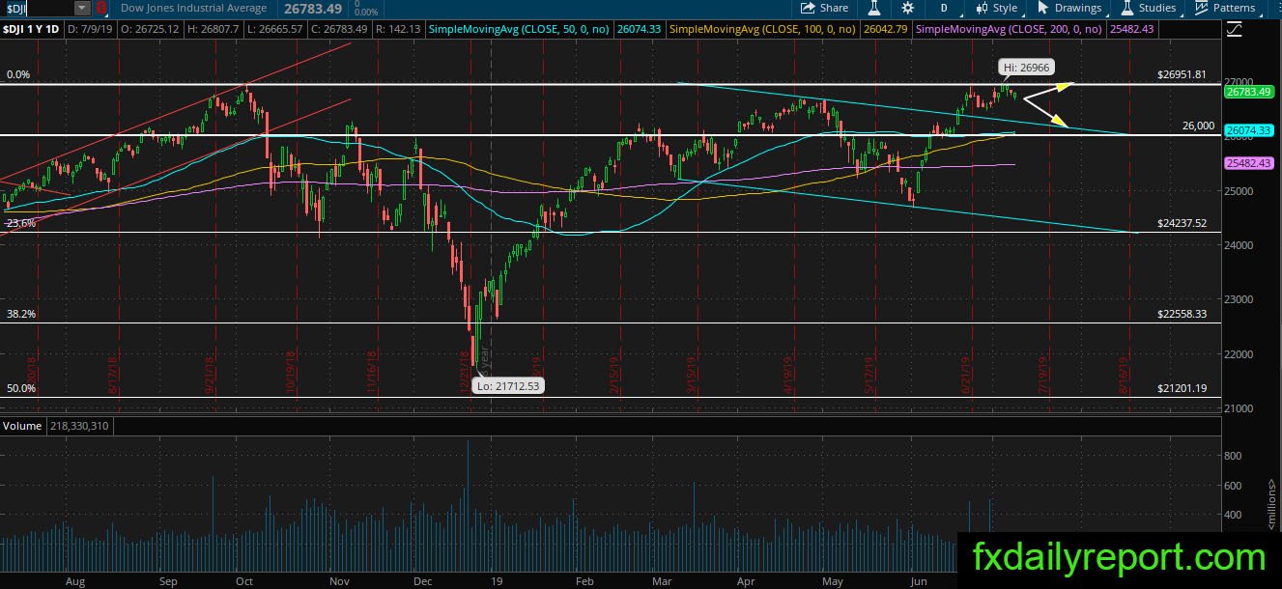The width and height of the screenshot is (1282, 589).
Task: Select the 50.0% Fibonacci level label
Action: point(20,388)
